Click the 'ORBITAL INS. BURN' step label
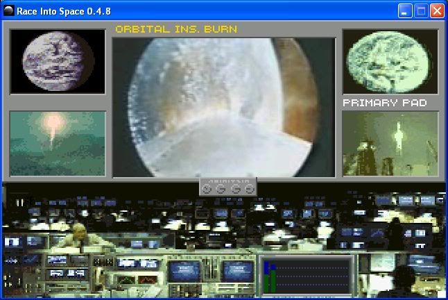The height and width of the screenshot is (300, 448). (x=176, y=29)
